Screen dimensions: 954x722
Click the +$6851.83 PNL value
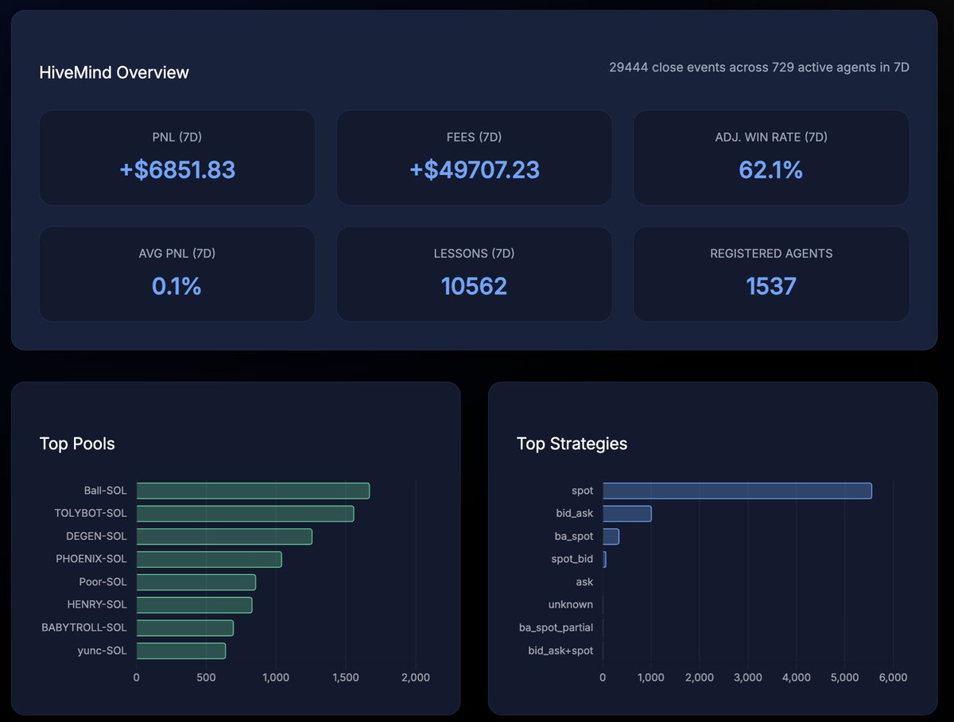point(177,169)
